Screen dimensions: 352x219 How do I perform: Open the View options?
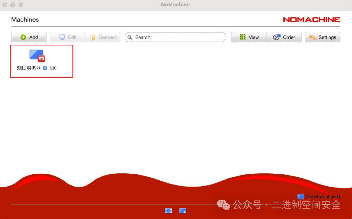pyautogui.click(x=249, y=37)
